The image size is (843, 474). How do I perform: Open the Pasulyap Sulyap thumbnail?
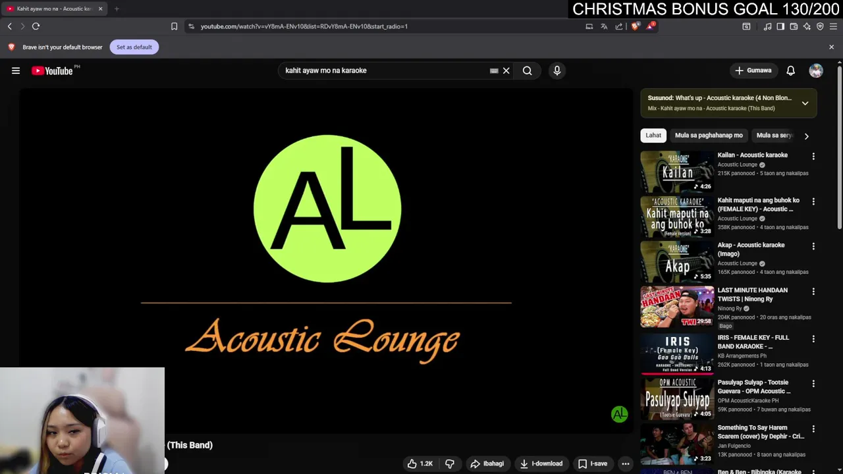[677, 398]
